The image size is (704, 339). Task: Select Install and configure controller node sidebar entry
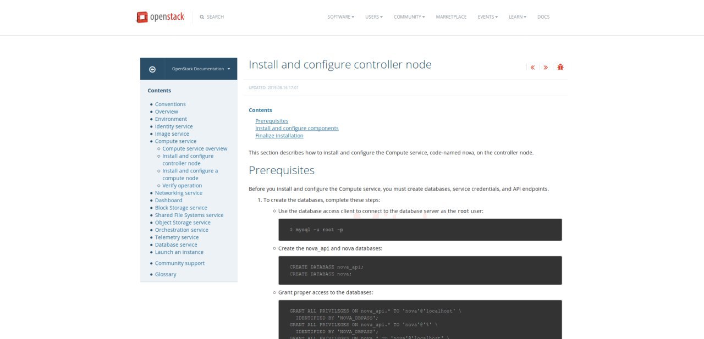[188, 160]
